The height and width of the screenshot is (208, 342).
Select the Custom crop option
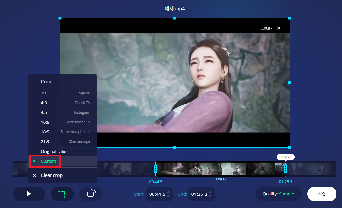[63, 161]
